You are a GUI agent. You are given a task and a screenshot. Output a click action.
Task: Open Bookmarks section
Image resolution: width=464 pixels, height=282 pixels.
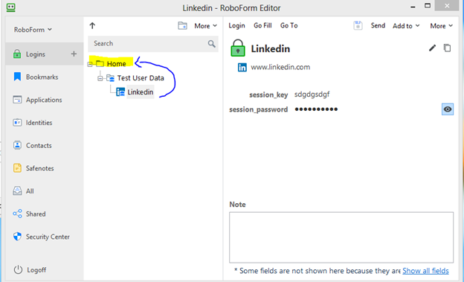click(x=42, y=77)
